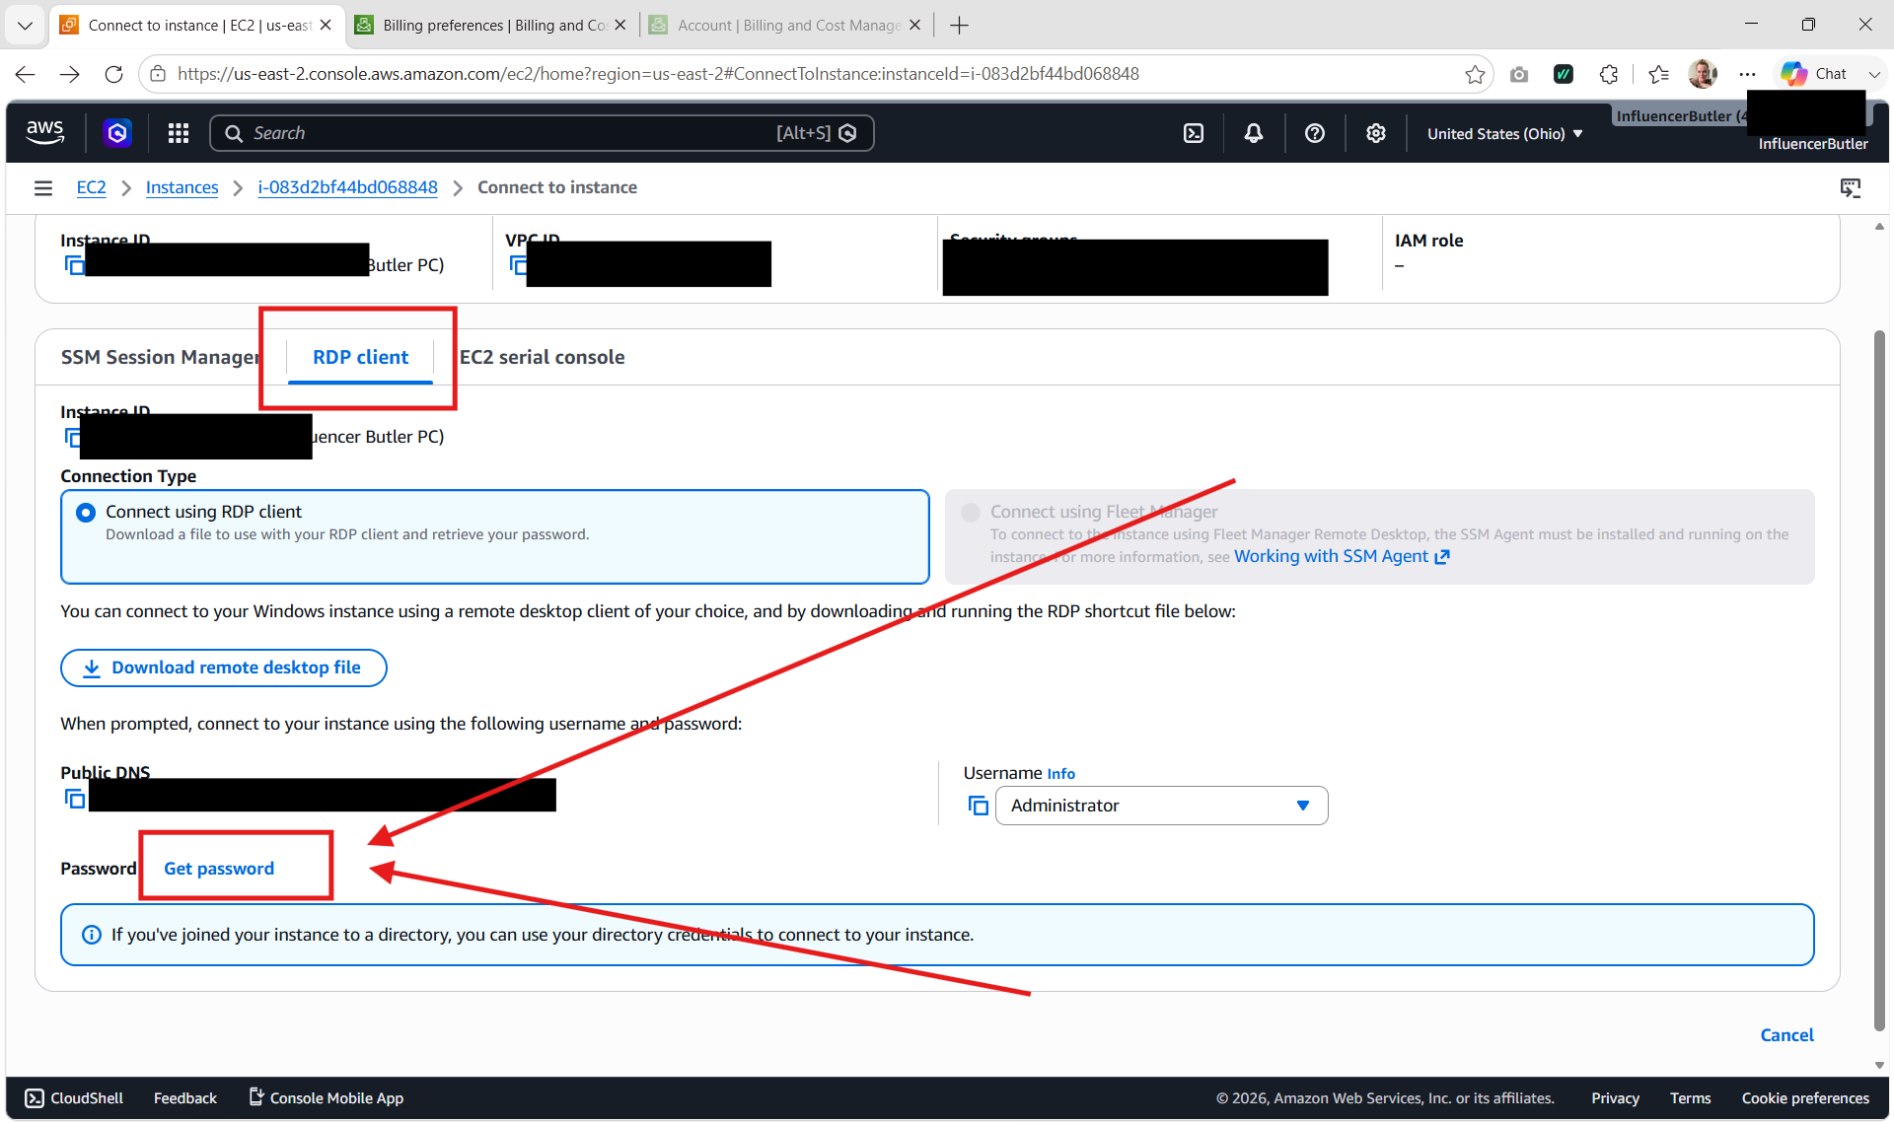Click the Feedback footer link
The image size is (1894, 1124).
coord(185,1098)
